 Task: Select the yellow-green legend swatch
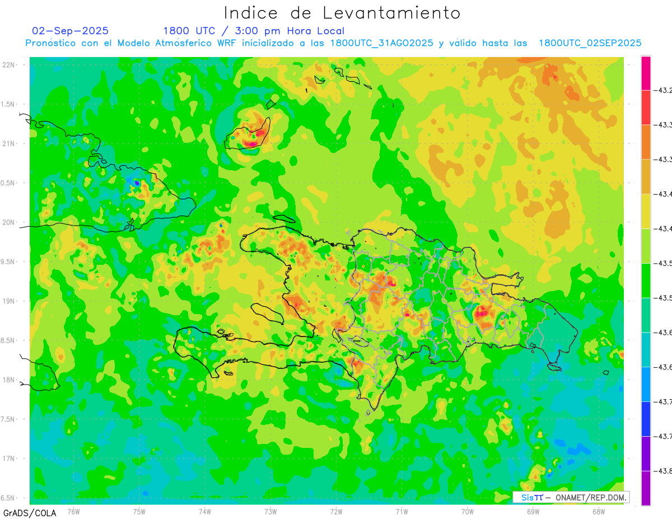pos(646,246)
